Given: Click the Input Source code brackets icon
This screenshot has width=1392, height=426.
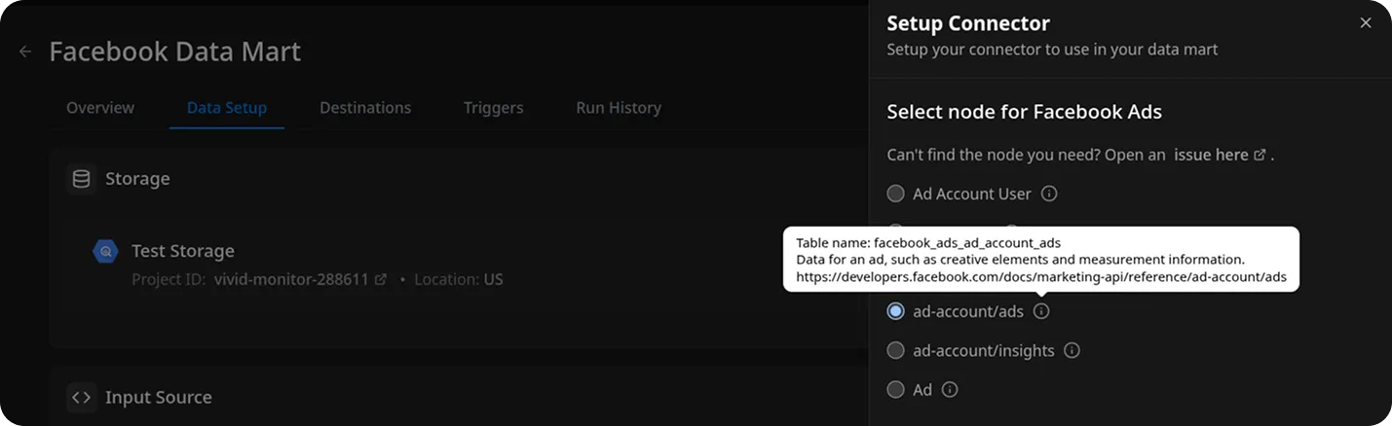Looking at the screenshot, I should 82,397.
